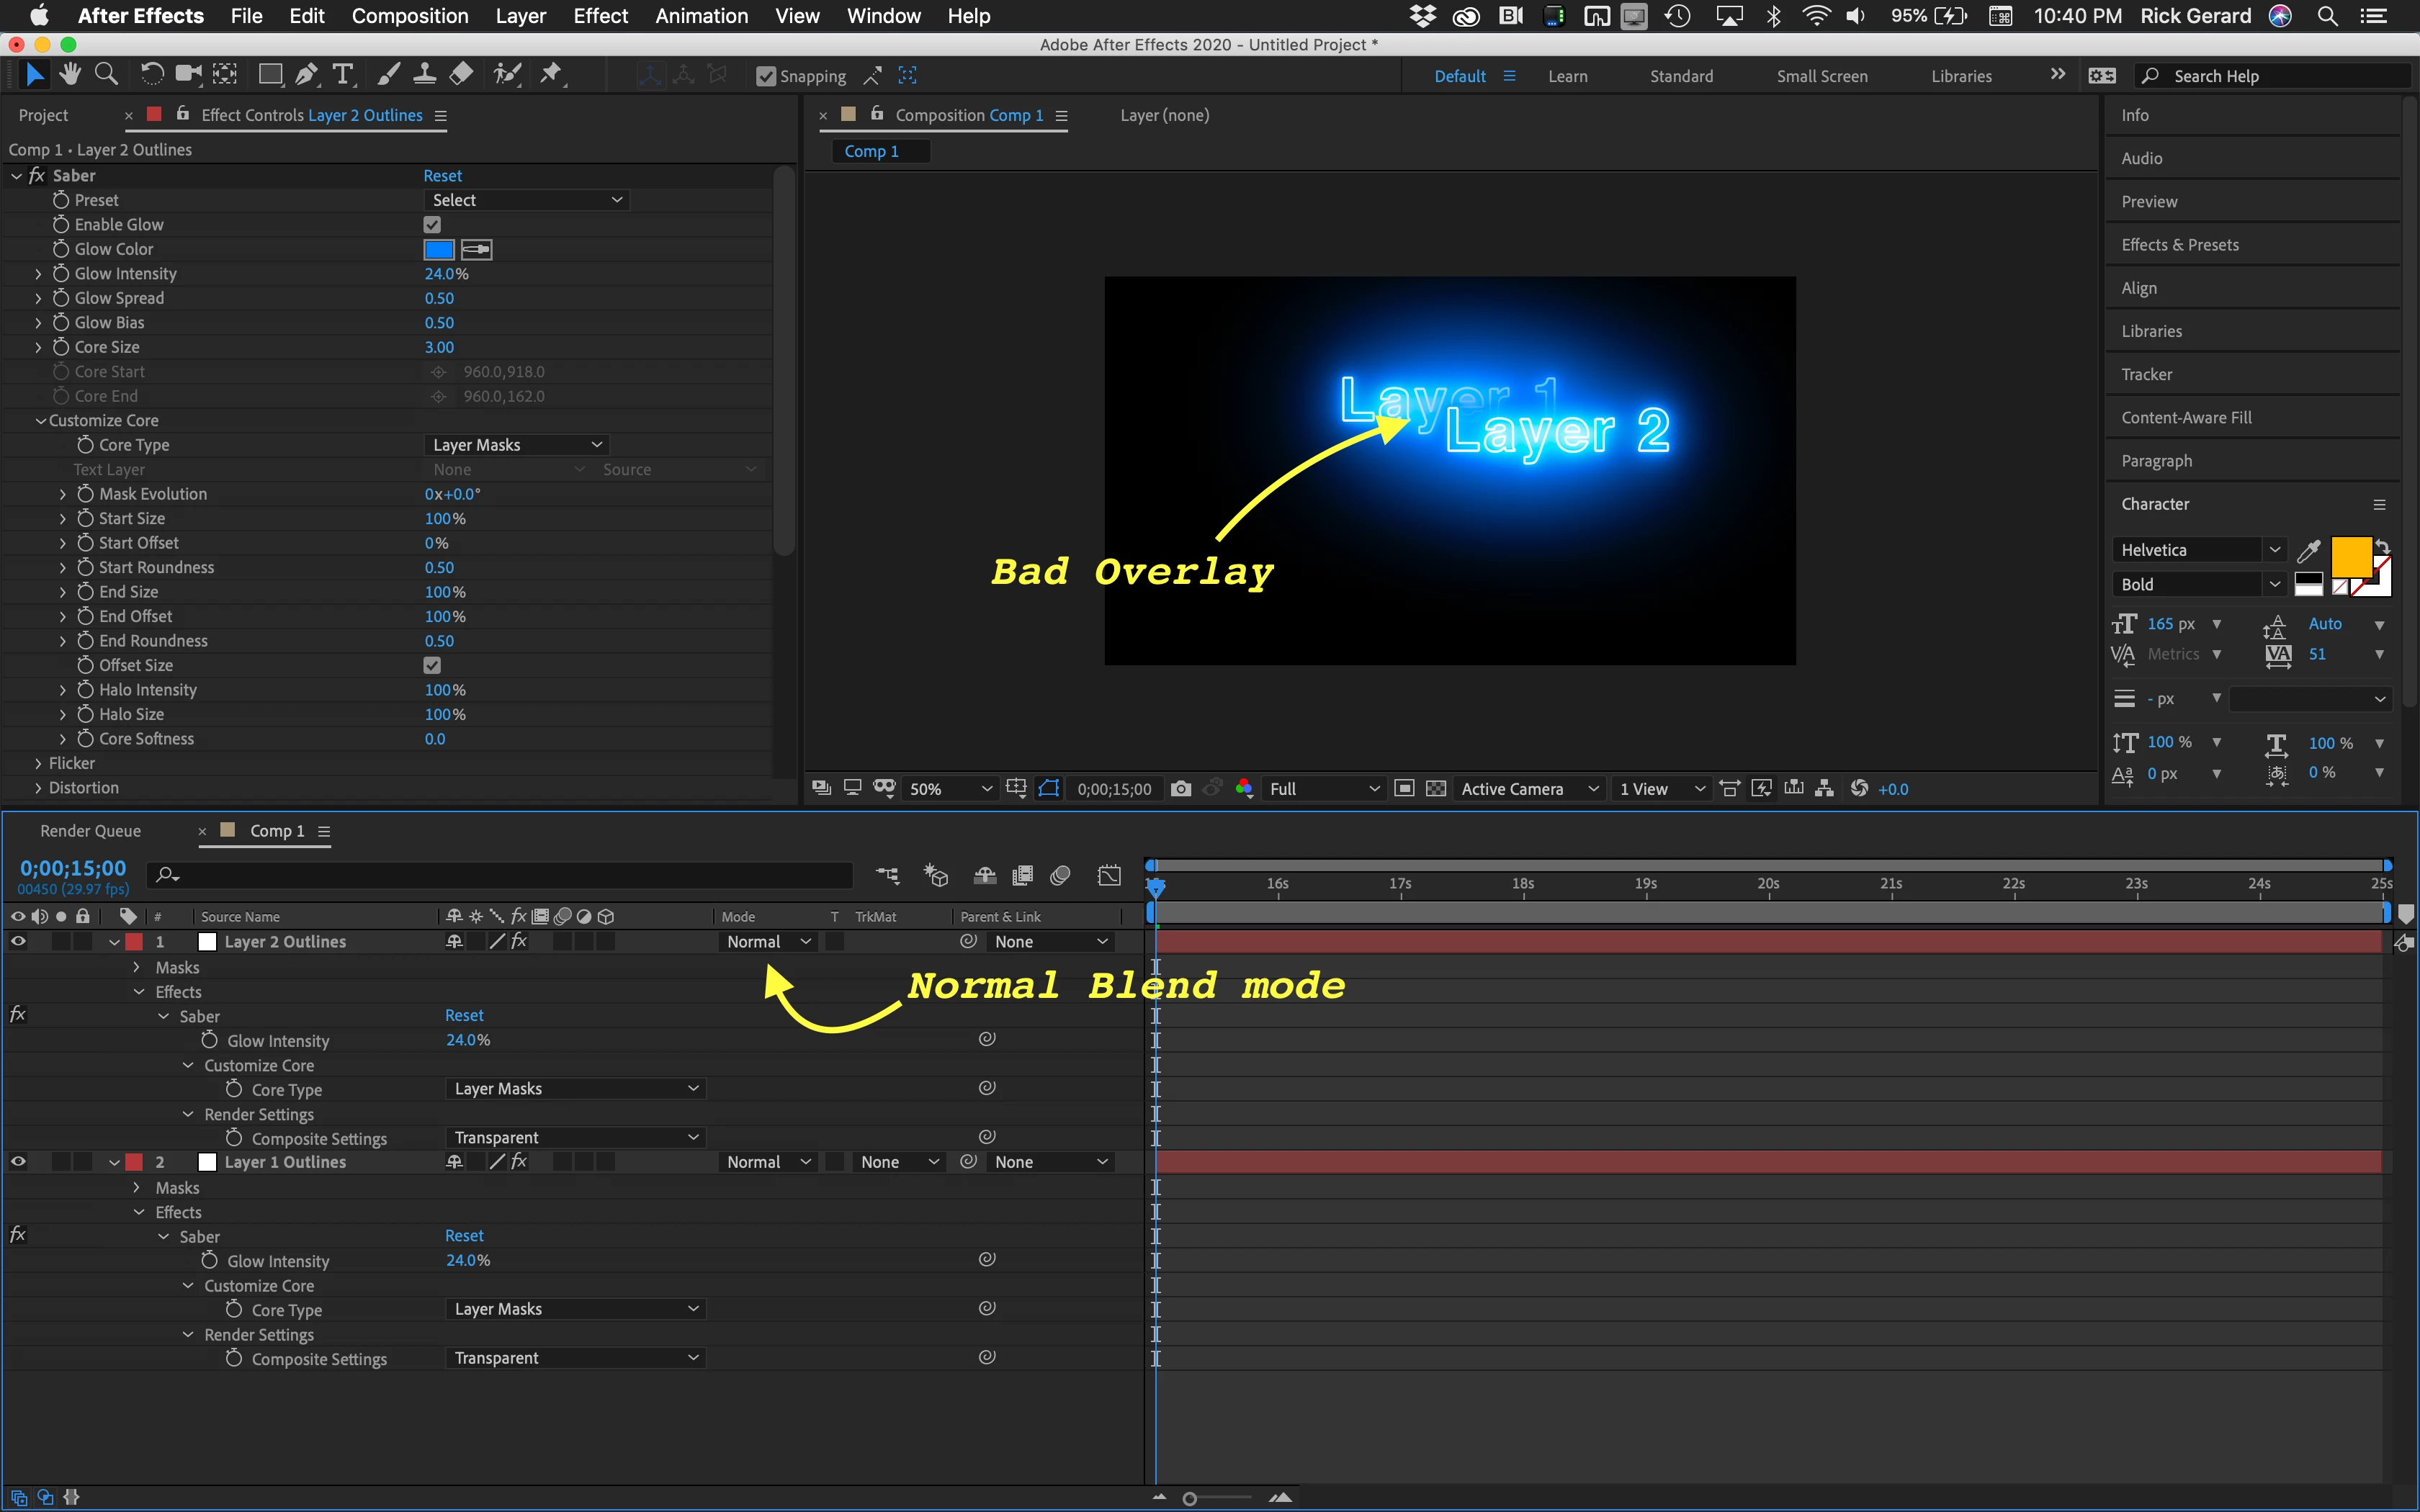Hide Layer 1 Outlines using eye icon
Screen dimensions: 2420x1512
click(18, 1161)
